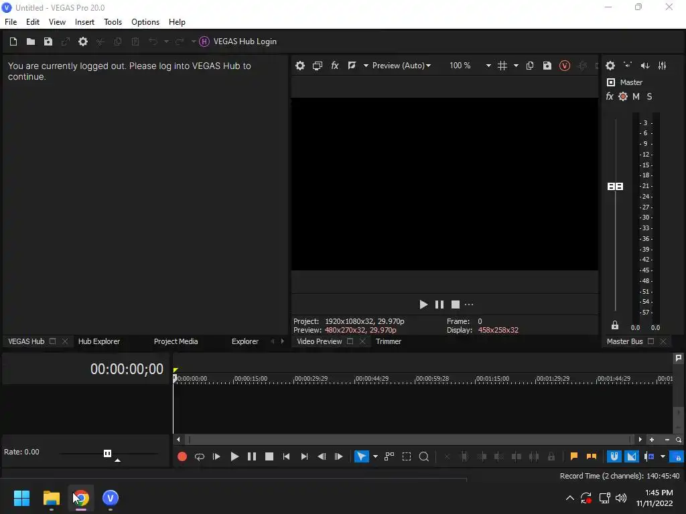Open the Help menu
The width and height of the screenshot is (686, 514).
point(177,22)
